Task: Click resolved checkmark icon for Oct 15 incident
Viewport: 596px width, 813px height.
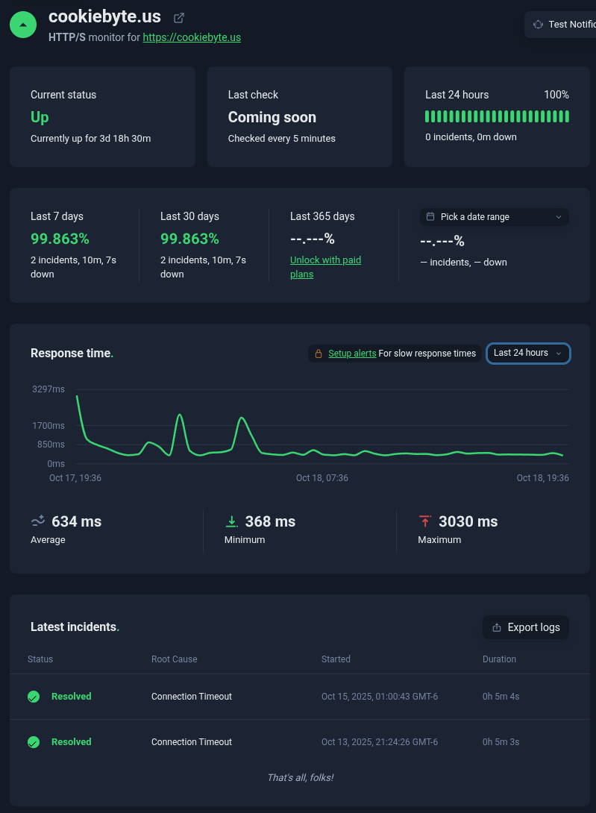Action: (34, 697)
